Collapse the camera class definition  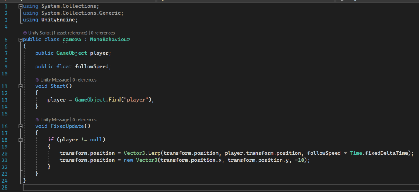pos(20,40)
